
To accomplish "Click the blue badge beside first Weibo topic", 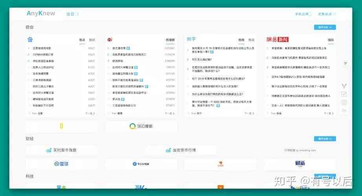I will tap(128, 48).
